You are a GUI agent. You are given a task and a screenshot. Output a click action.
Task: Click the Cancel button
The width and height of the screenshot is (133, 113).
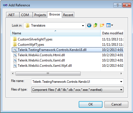coord(116,104)
